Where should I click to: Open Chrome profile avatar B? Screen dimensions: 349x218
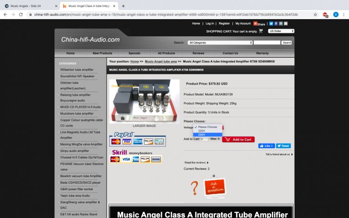coord(336,15)
